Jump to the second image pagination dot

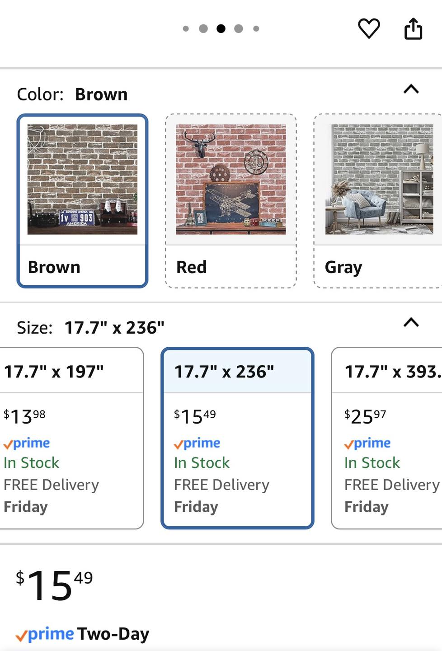tap(203, 28)
